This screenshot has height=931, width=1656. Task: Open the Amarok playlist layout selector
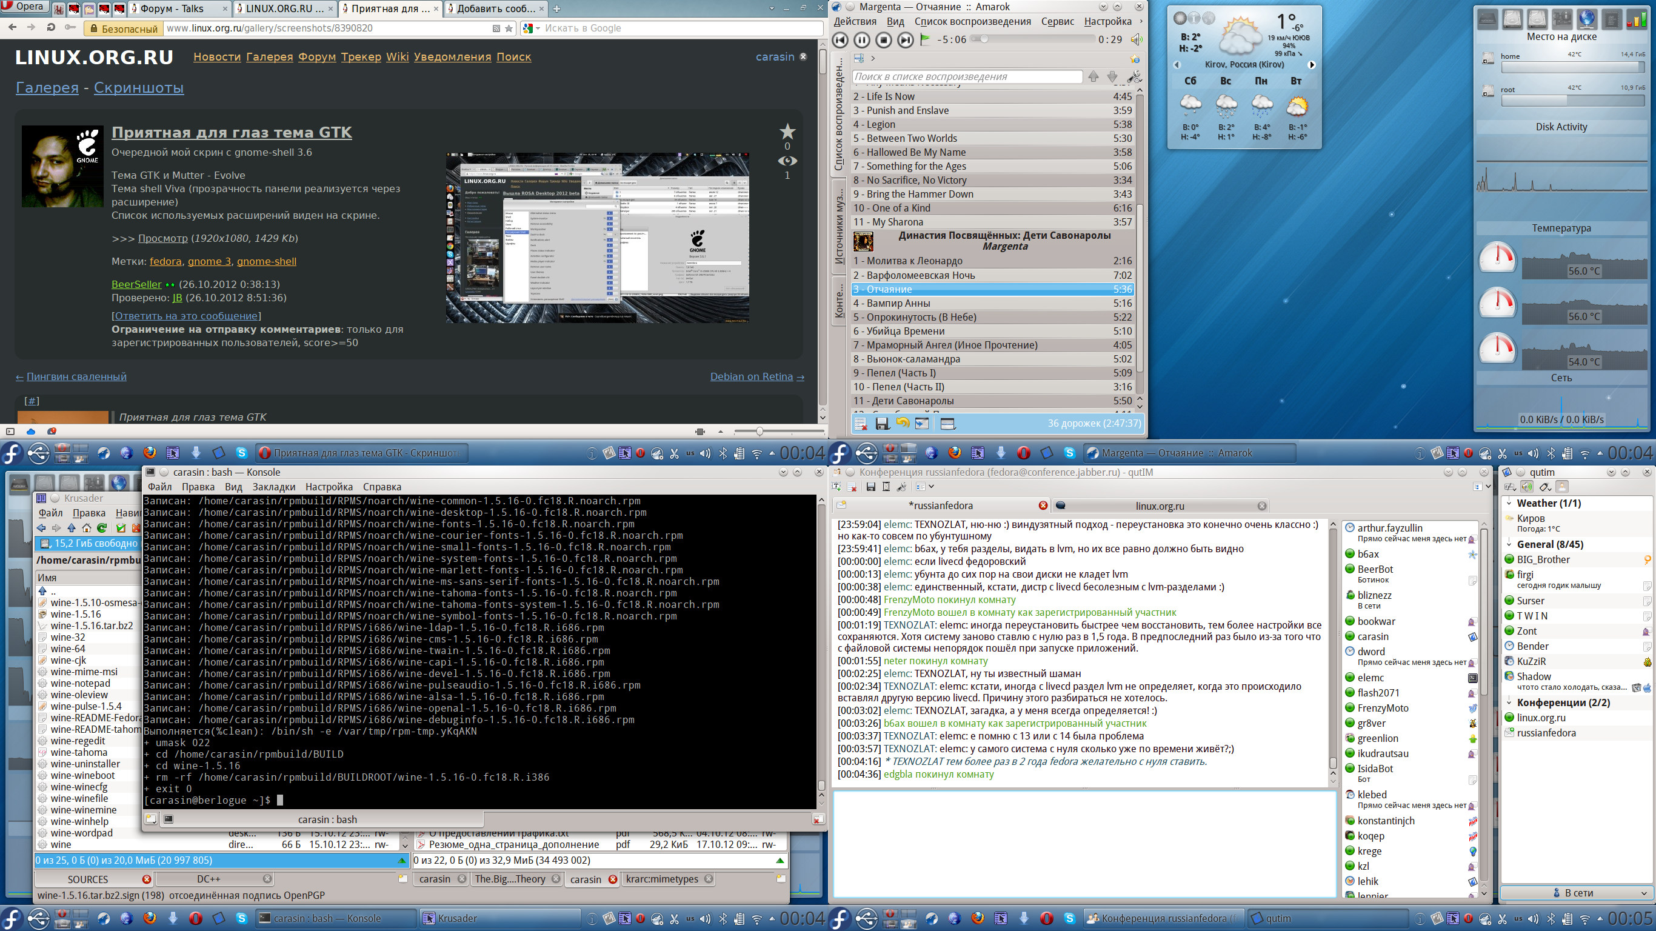[x=947, y=423]
